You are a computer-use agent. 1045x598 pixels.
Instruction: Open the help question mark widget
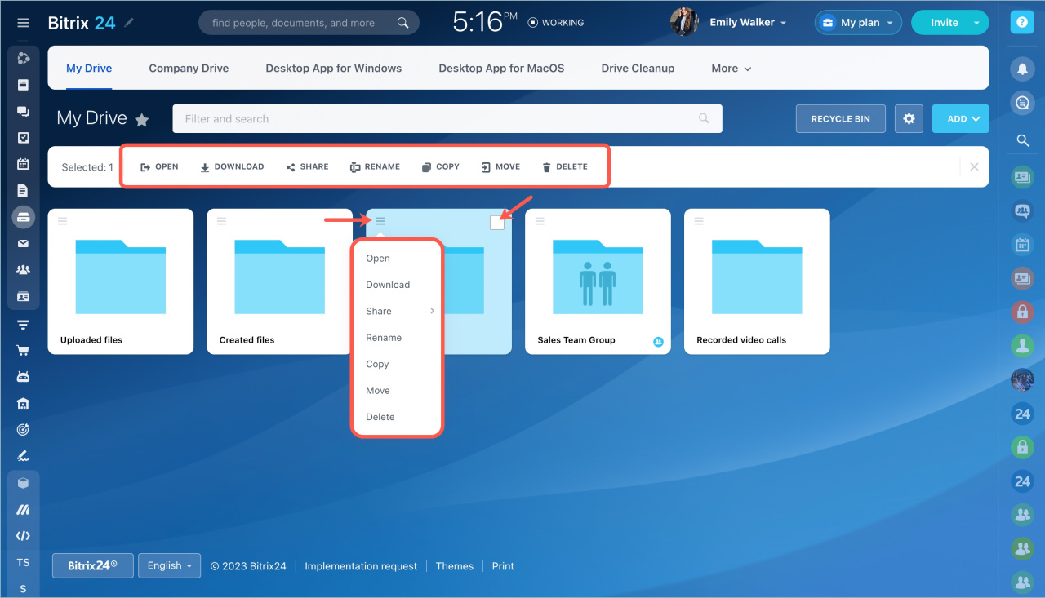1022,23
